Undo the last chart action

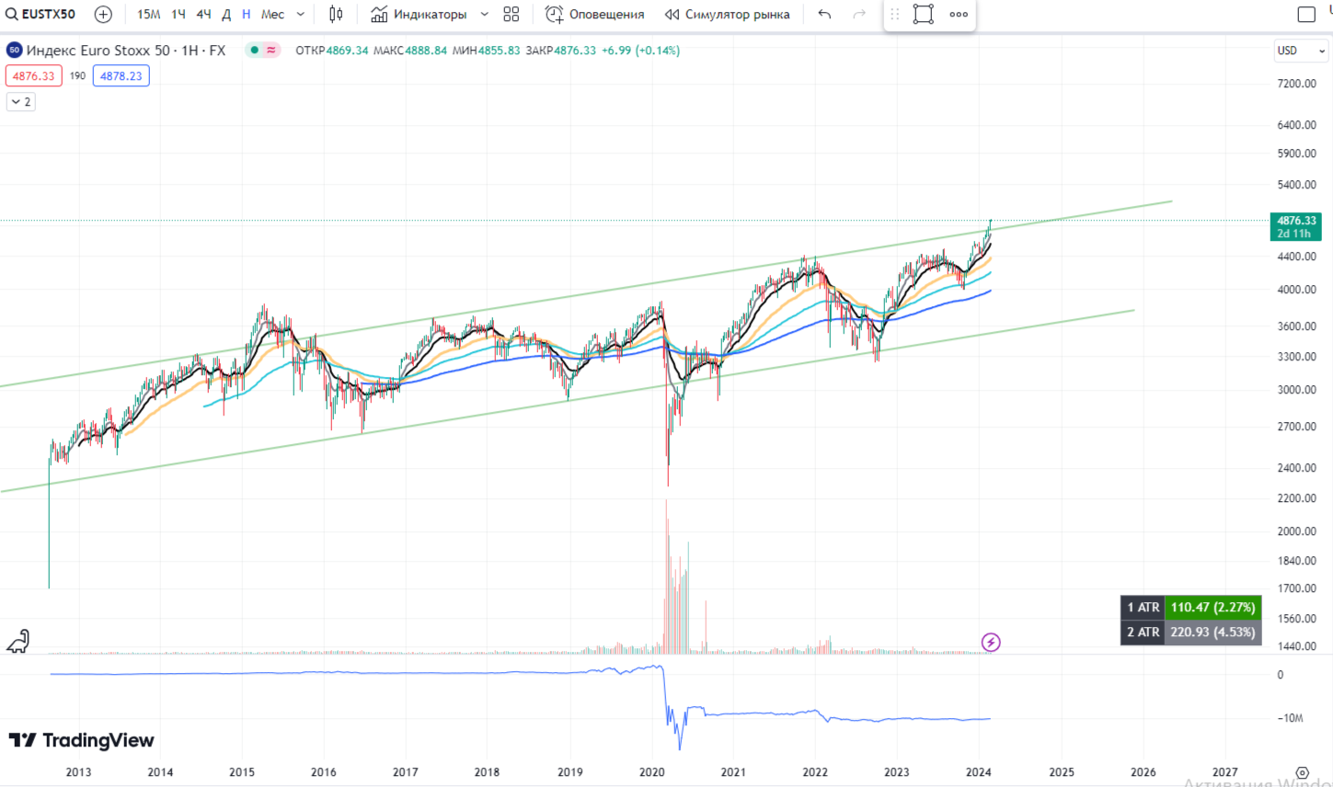coord(824,14)
